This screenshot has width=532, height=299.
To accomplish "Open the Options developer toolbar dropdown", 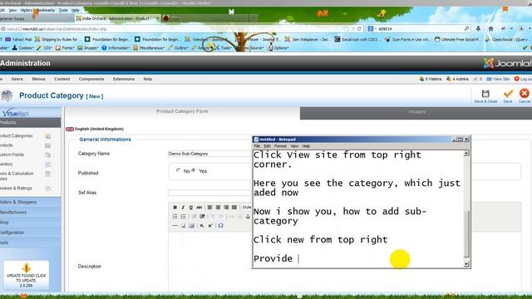I will tap(278, 48).
